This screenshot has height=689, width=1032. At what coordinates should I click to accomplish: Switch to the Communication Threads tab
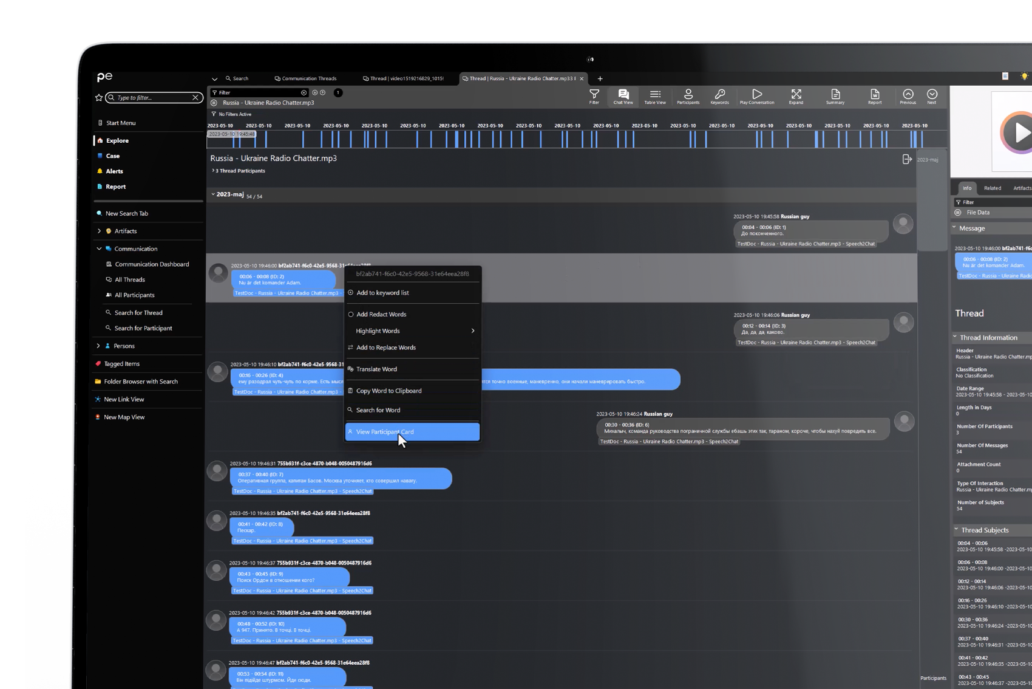pos(305,78)
